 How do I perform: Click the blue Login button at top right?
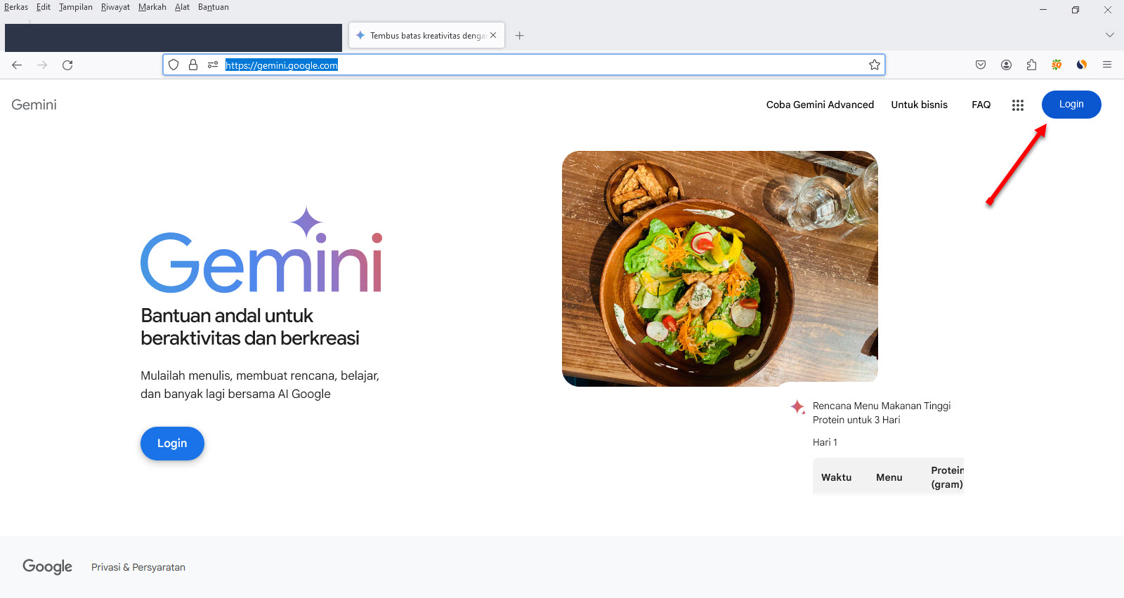coord(1071,105)
